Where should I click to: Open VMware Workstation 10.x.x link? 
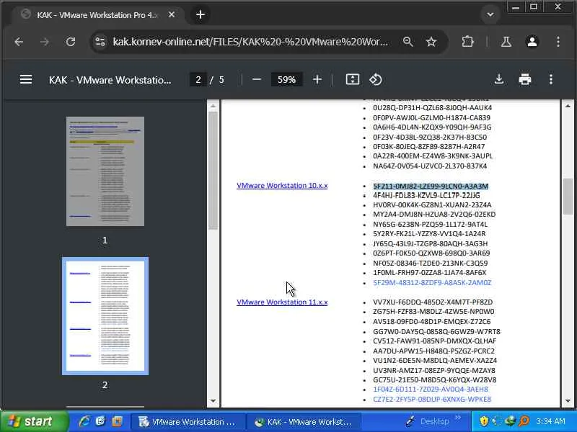coord(282,186)
